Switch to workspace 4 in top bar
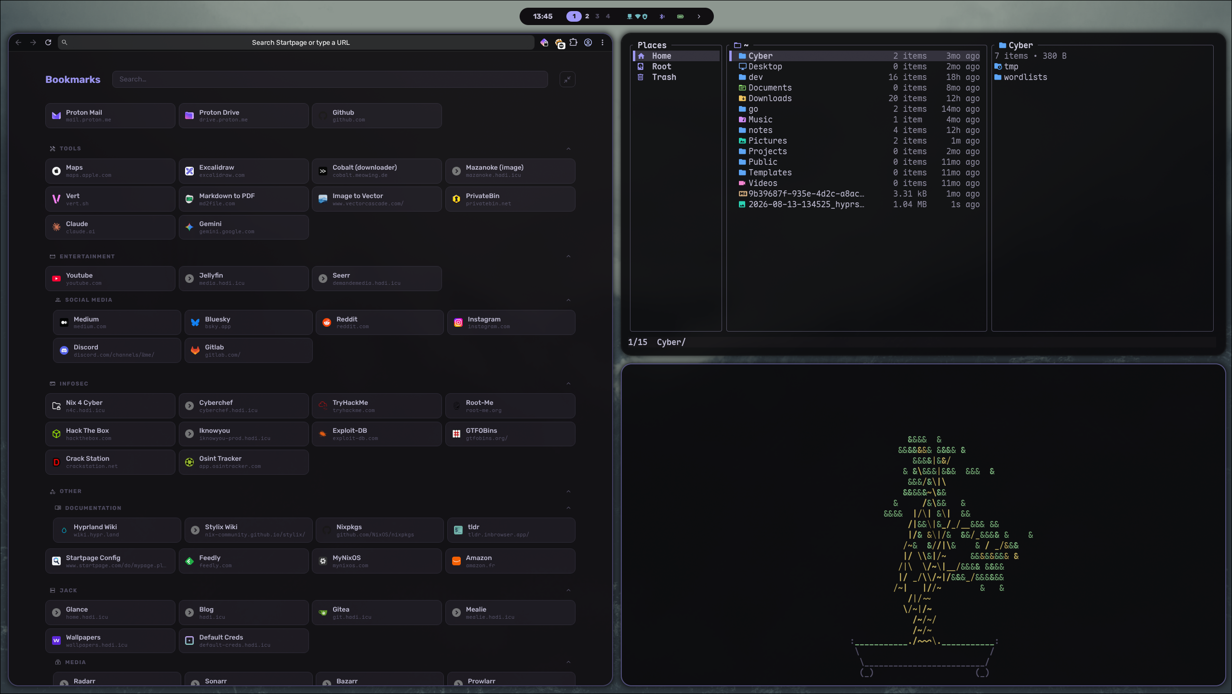Viewport: 1232px width, 694px height. (608, 16)
